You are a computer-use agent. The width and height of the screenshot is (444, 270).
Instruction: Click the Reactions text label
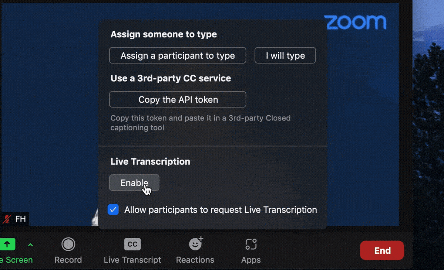point(195,260)
